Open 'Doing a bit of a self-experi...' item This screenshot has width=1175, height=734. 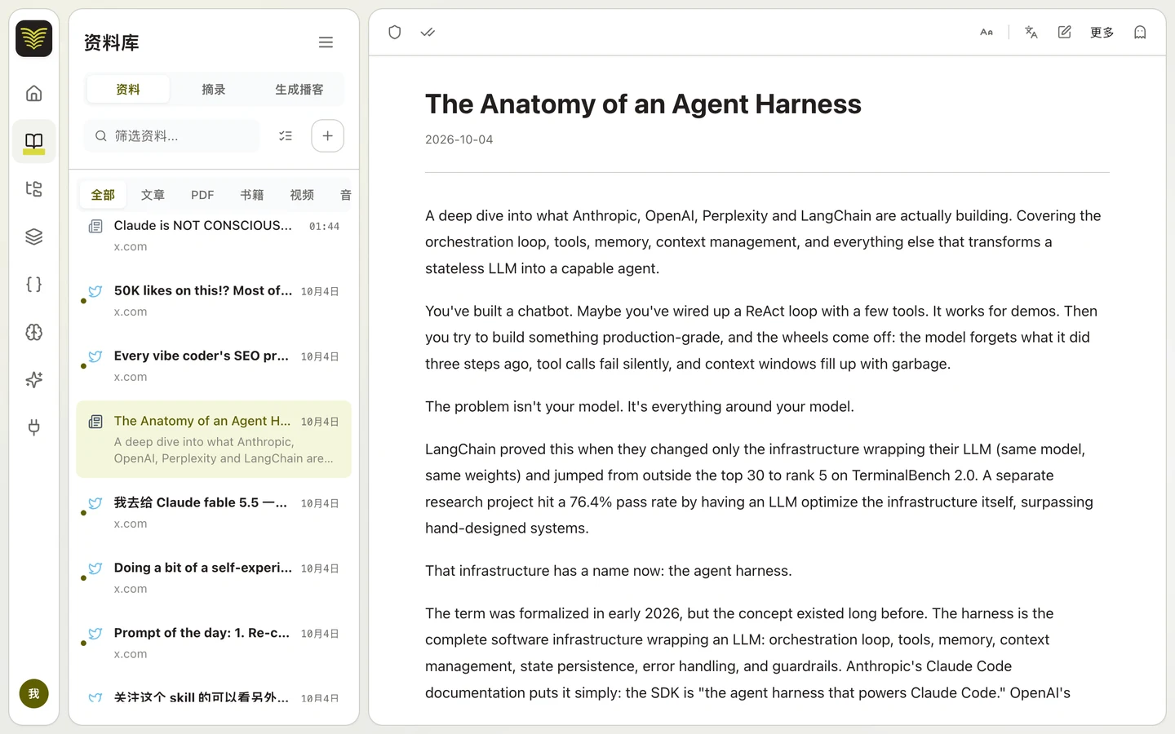pos(214,578)
